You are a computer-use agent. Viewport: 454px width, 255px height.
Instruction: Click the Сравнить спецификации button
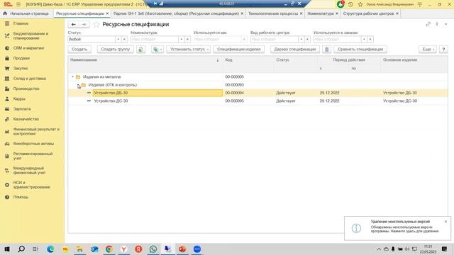click(x=360, y=50)
